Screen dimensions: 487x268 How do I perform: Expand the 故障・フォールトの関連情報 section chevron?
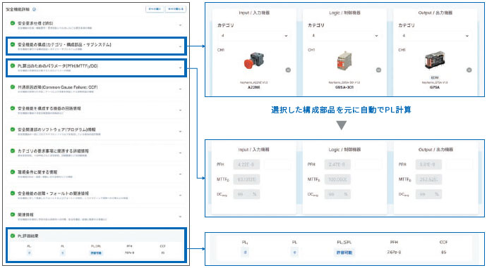[x=181, y=195]
